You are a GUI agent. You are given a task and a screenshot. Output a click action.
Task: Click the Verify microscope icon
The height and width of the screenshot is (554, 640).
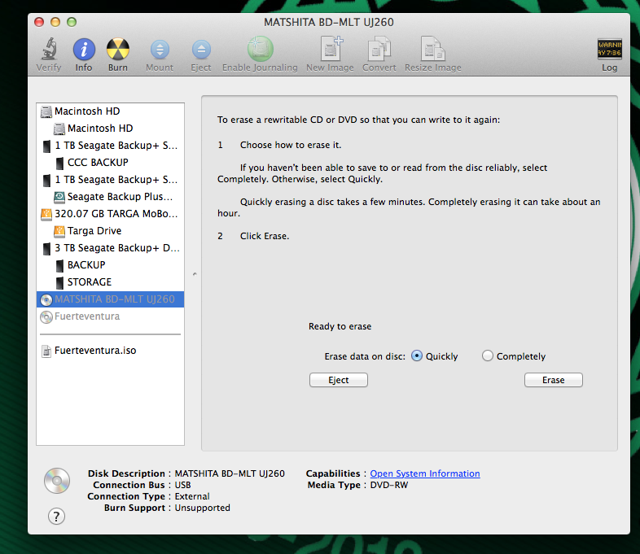tap(49, 49)
